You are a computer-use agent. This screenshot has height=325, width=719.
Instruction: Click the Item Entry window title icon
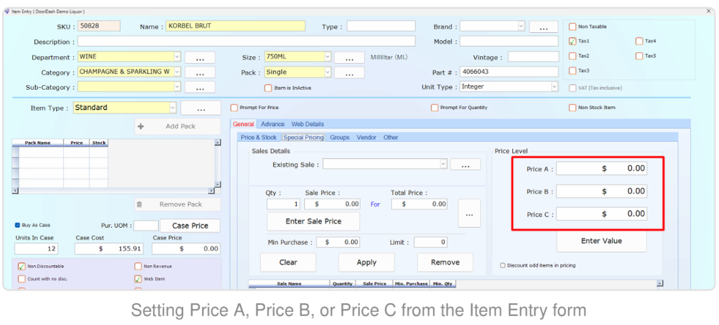coord(6,11)
